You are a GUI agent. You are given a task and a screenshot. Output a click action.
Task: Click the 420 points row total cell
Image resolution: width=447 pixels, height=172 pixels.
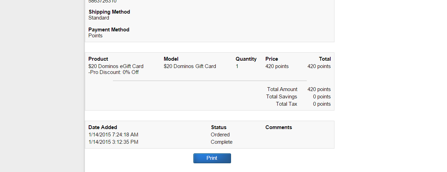coord(319,66)
